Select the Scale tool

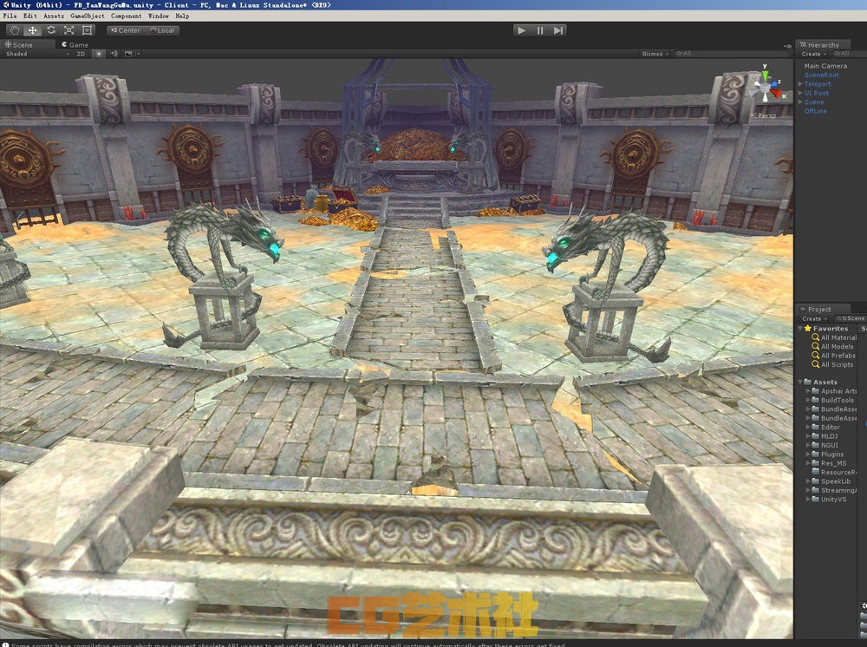tap(69, 30)
